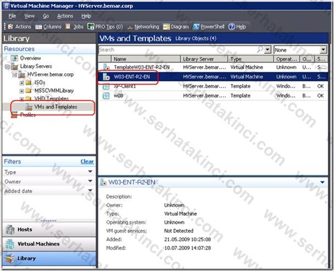Open the Go menu
Screen dimensions: 334x271
[46, 16]
